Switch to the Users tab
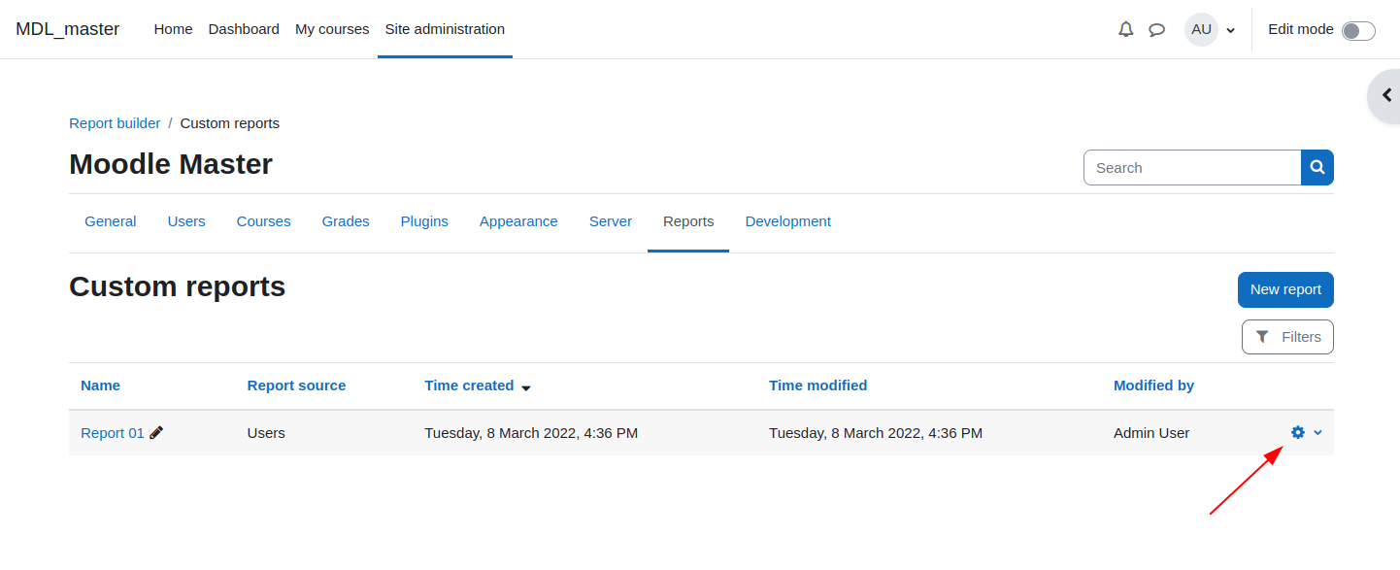Viewport: 1400px width, 570px height. pos(186,221)
